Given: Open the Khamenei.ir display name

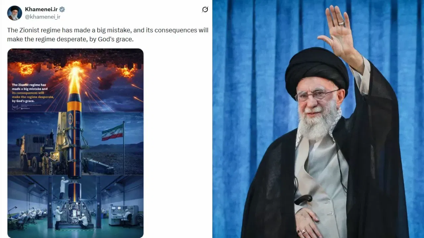Looking at the screenshot, I should [41, 9].
